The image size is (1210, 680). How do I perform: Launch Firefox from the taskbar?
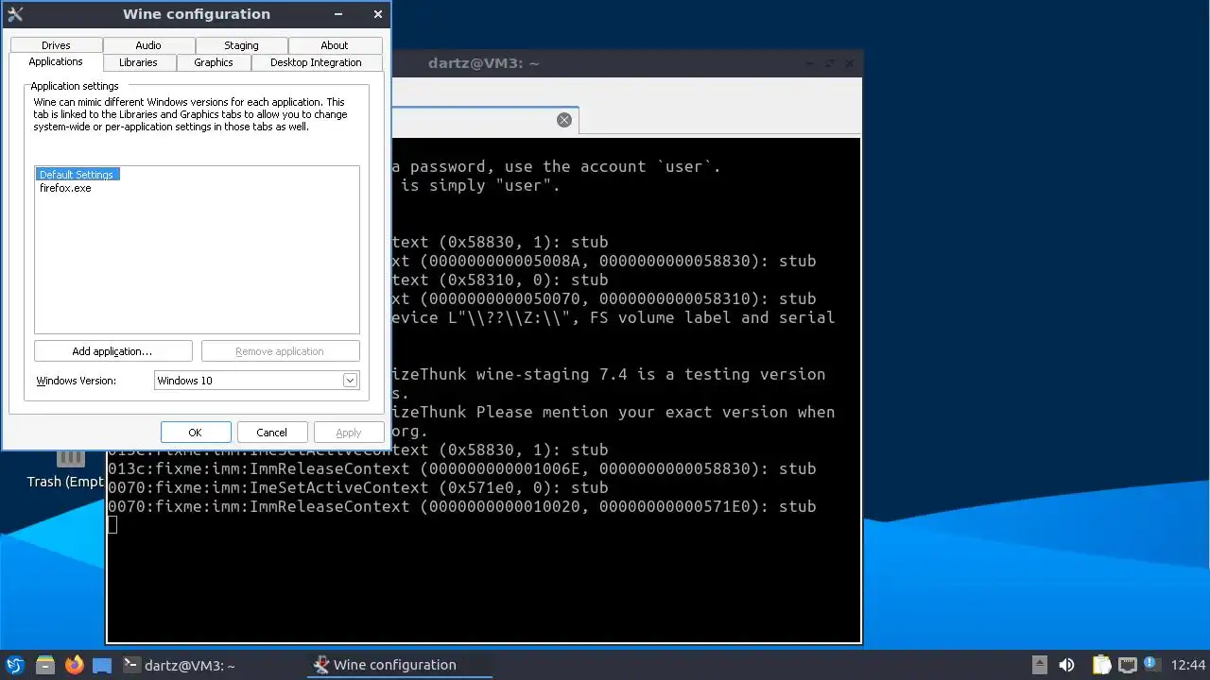point(75,665)
